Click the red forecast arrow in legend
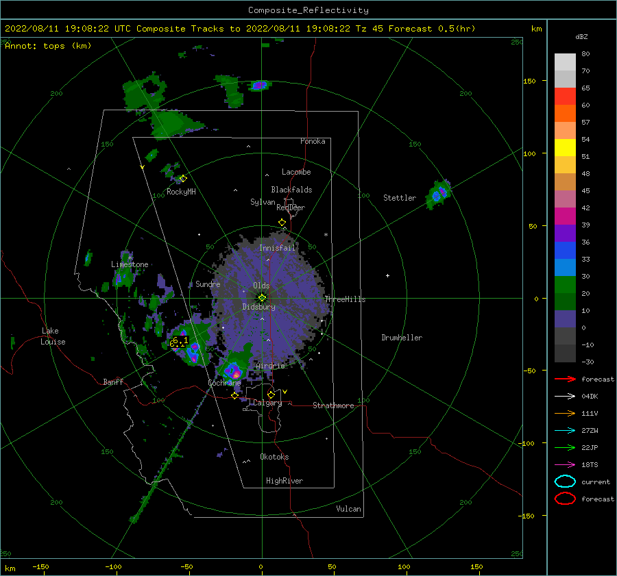This screenshot has width=617, height=576. tap(565, 379)
